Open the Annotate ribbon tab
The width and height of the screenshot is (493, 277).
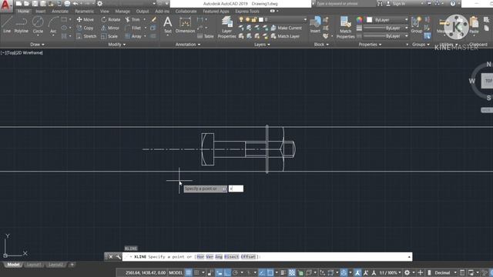click(60, 12)
